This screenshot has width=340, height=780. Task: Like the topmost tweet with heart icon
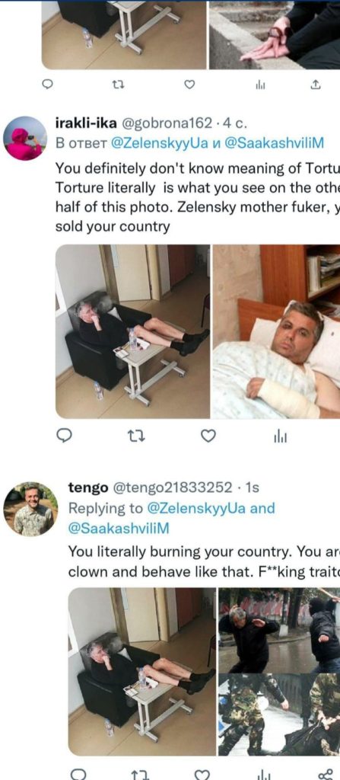click(x=189, y=85)
